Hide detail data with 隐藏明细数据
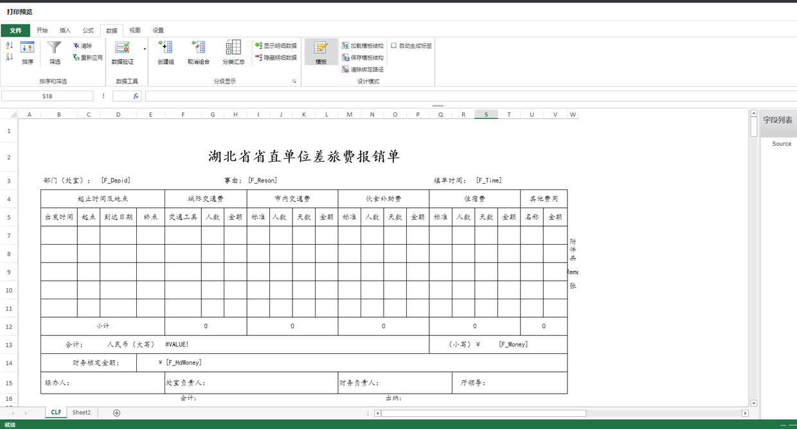Image resolution: width=797 pixels, height=429 pixels. coord(276,58)
